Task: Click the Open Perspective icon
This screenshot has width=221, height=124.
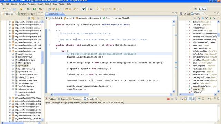Action: point(196,9)
